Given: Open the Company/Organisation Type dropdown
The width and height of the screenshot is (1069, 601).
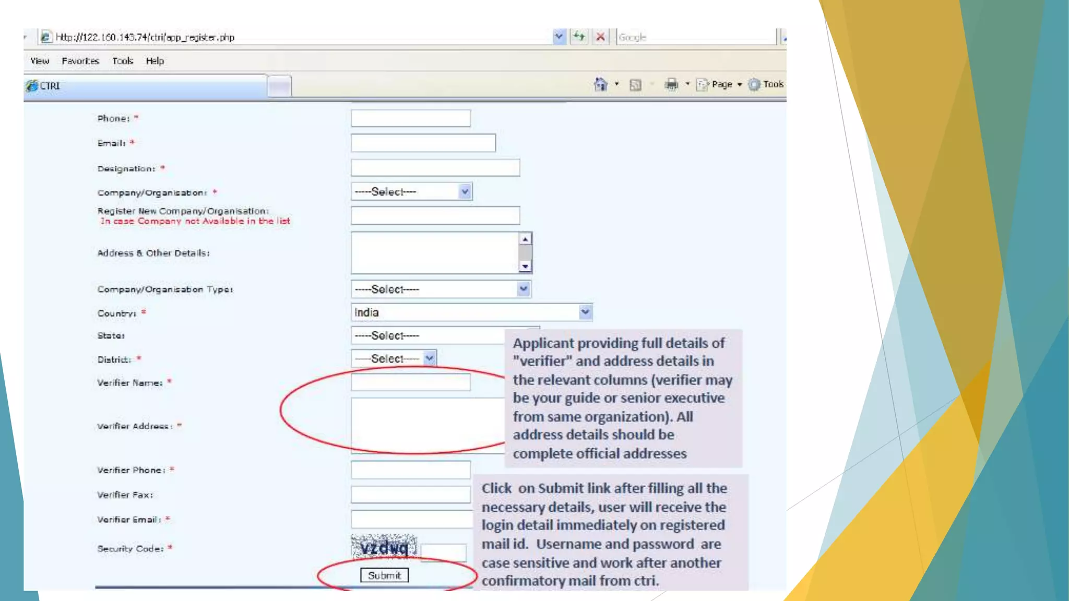Looking at the screenshot, I should tap(523, 289).
